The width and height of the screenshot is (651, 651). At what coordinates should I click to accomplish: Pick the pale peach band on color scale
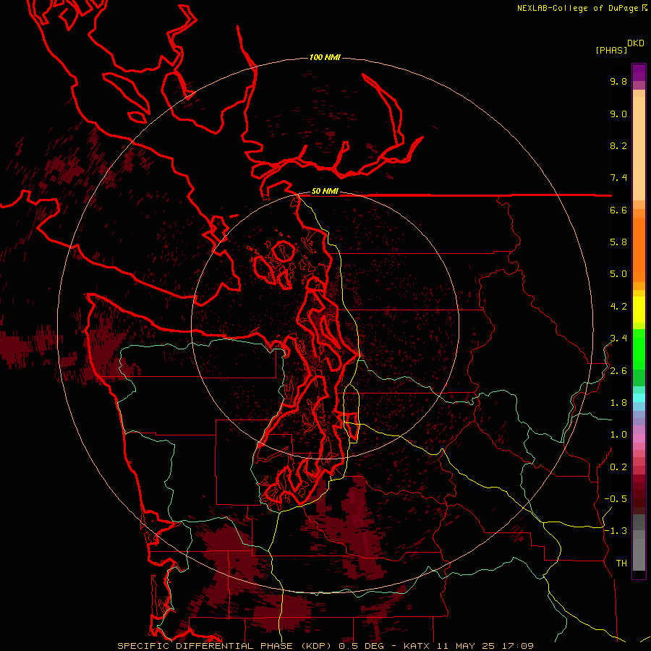tap(639, 148)
